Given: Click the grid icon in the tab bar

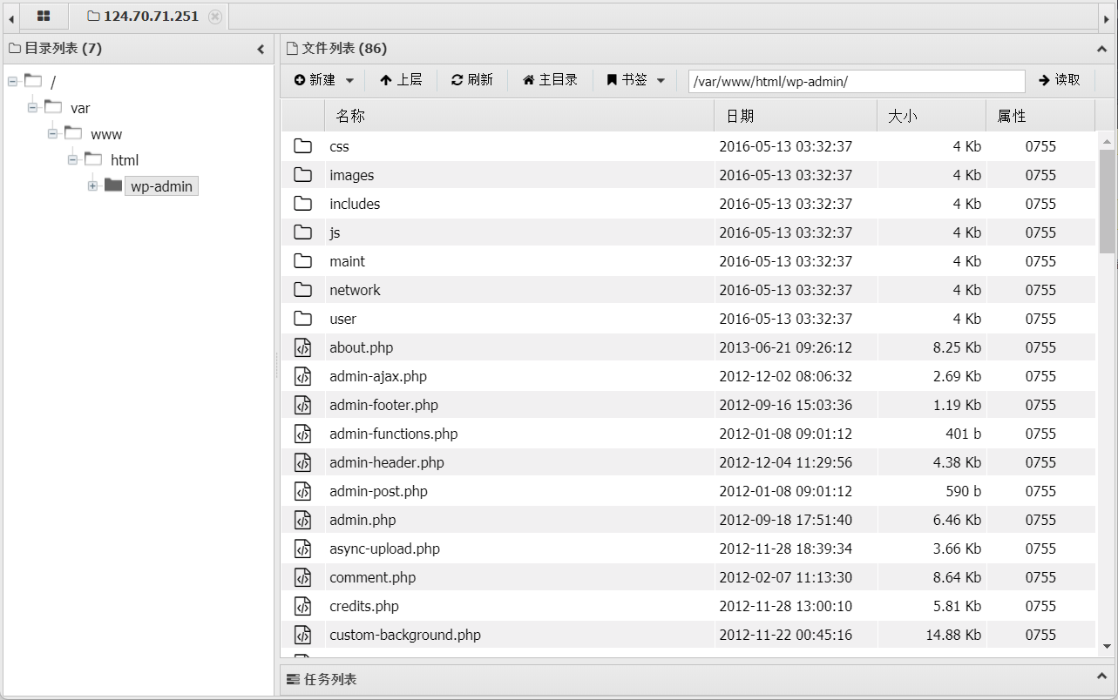Looking at the screenshot, I should (x=42, y=16).
